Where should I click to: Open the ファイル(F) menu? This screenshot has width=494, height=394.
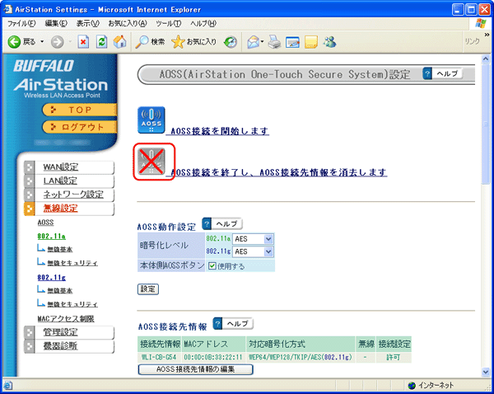21,23
